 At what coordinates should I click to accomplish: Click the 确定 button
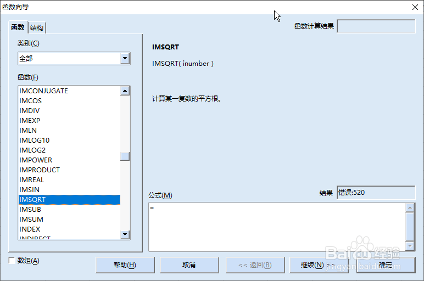point(386,265)
